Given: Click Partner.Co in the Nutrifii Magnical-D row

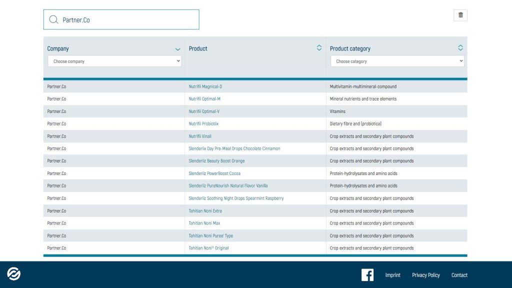Looking at the screenshot, I should [56, 86].
